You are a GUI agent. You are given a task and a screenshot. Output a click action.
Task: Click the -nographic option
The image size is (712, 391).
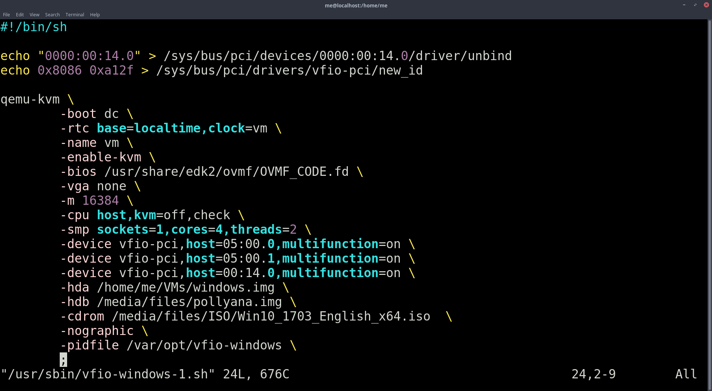pyautogui.click(x=97, y=331)
